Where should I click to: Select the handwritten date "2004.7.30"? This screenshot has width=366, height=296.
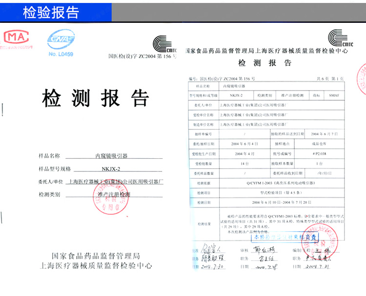click(212, 267)
